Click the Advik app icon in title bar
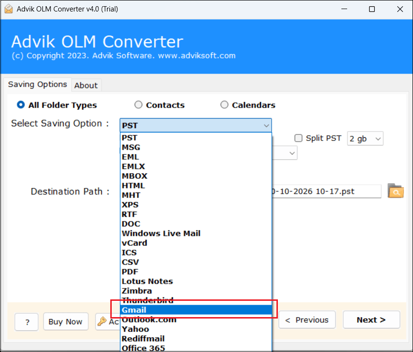The height and width of the screenshot is (352, 413). pyautogui.click(x=9, y=9)
